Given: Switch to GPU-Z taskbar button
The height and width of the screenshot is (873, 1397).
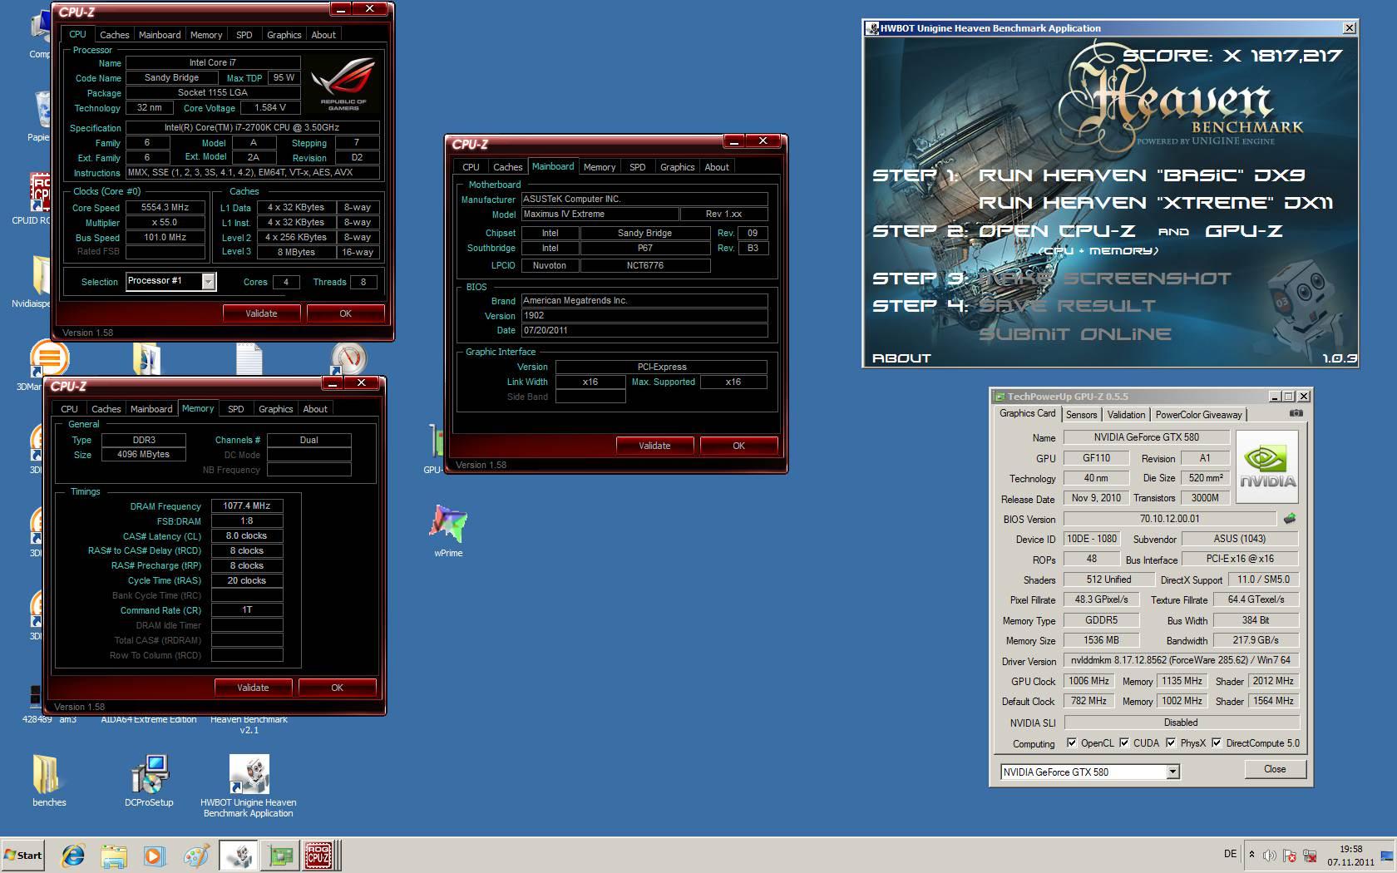Looking at the screenshot, I should point(280,856).
